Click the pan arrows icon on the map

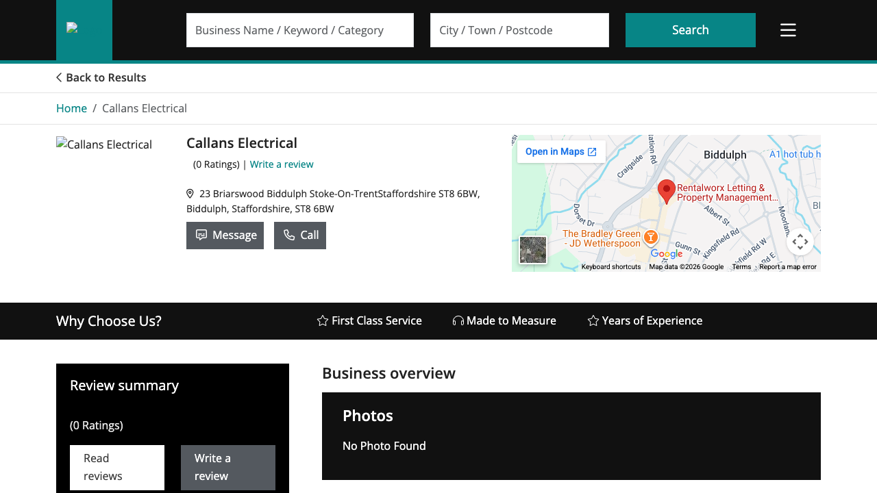(800, 241)
